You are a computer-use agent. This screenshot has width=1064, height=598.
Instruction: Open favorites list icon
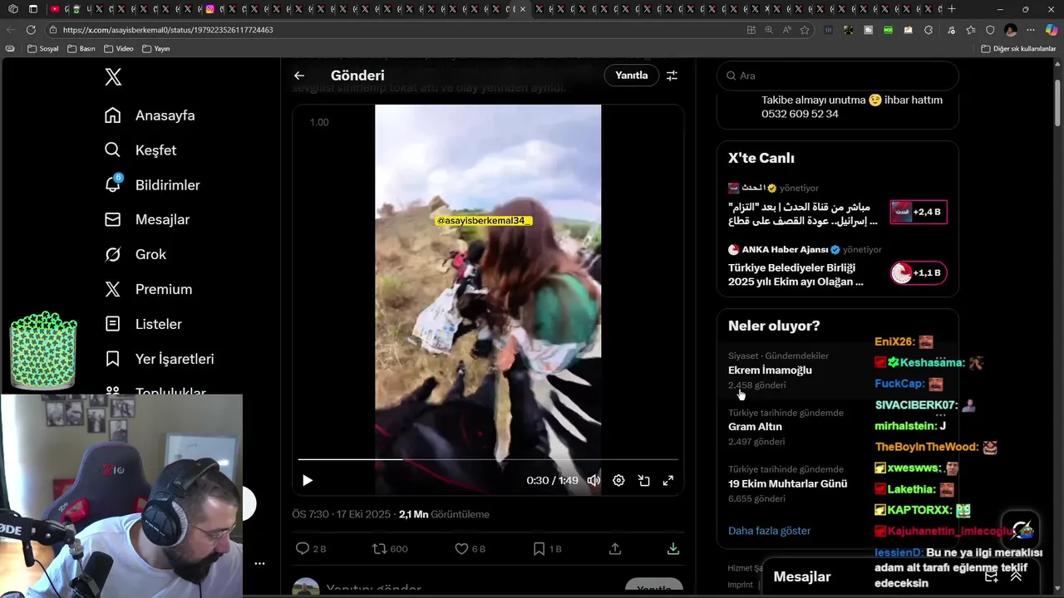point(970,30)
